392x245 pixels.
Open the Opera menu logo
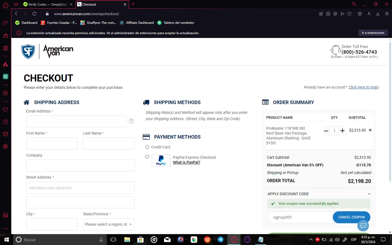coord(5,5)
